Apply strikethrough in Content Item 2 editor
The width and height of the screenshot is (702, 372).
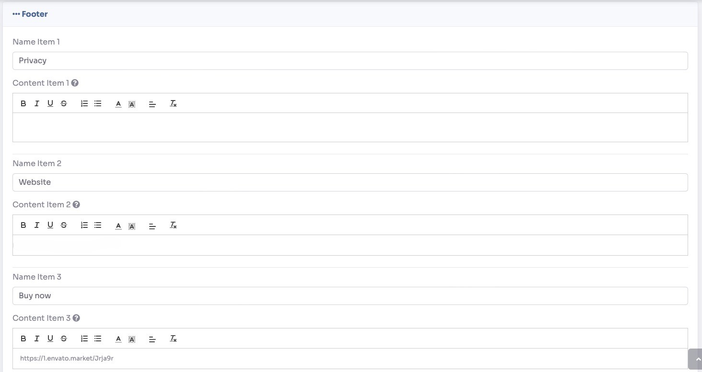pos(64,225)
